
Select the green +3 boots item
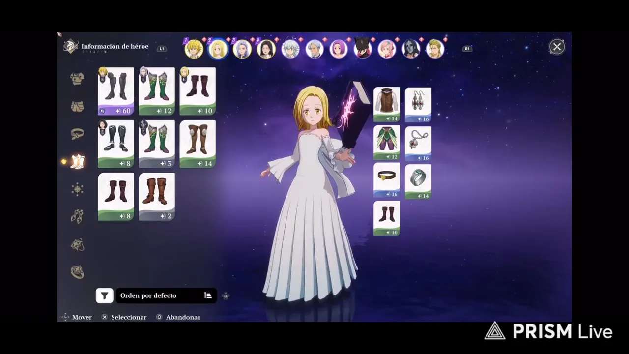pyautogui.click(x=157, y=144)
